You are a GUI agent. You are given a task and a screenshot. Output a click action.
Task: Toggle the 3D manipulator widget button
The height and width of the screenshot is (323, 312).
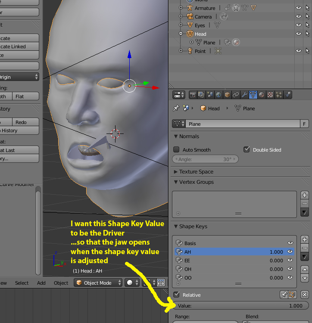[161, 283]
